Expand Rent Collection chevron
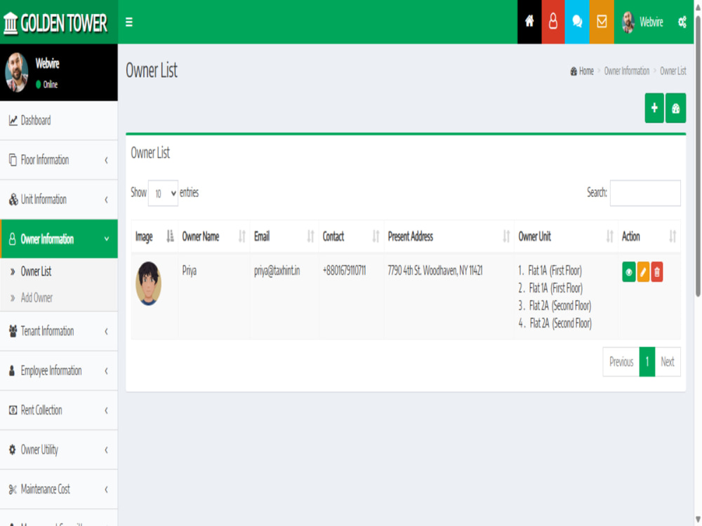This screenshot has height=526, width=702. (x=106, y=410)
